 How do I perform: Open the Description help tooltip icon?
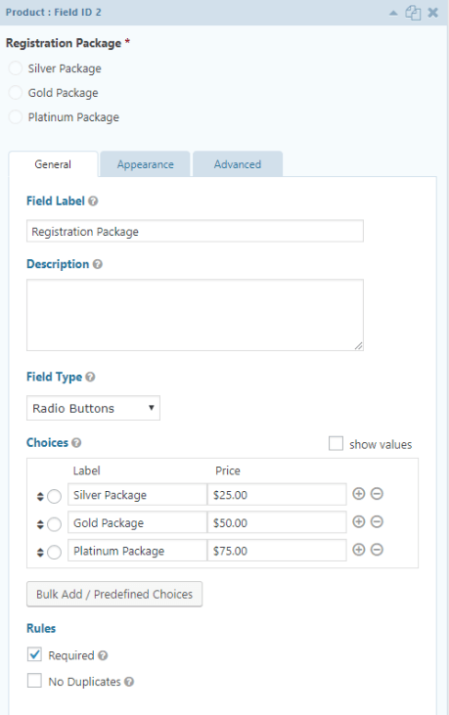click(98, 264)
